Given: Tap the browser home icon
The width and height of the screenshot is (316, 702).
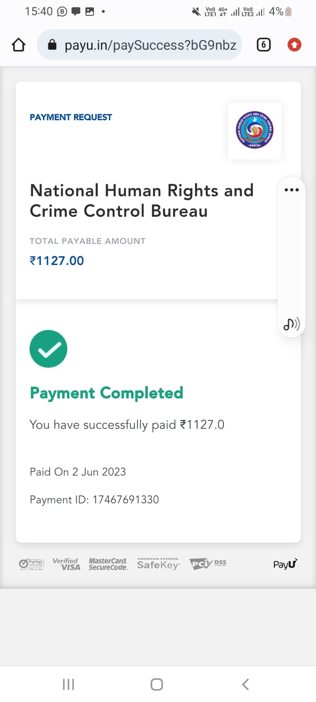Looking at the screenshot, I should (x=18, y=45).
